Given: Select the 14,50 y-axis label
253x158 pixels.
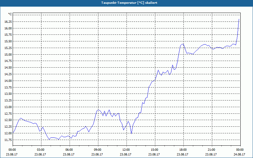Looking at the screenshot, I should tap(8, 68).
